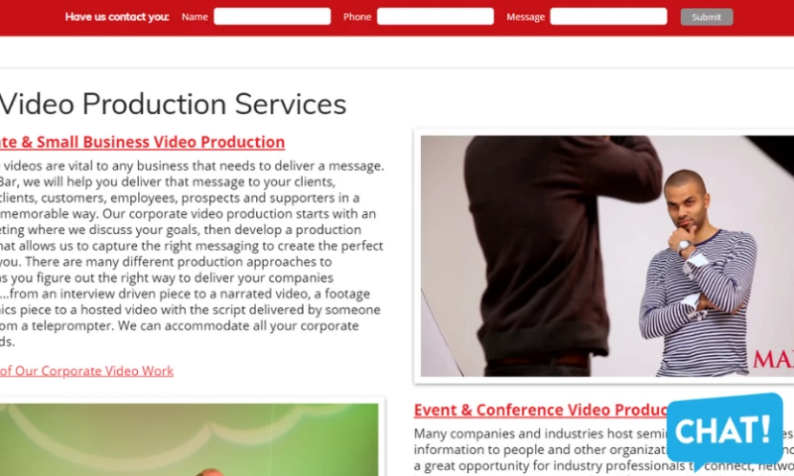
Task: Click the 'Have us contact you' label
Action: click(117, 17)
